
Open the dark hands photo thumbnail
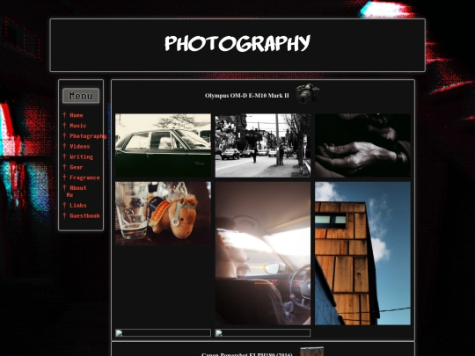click(x=362, y=145)
